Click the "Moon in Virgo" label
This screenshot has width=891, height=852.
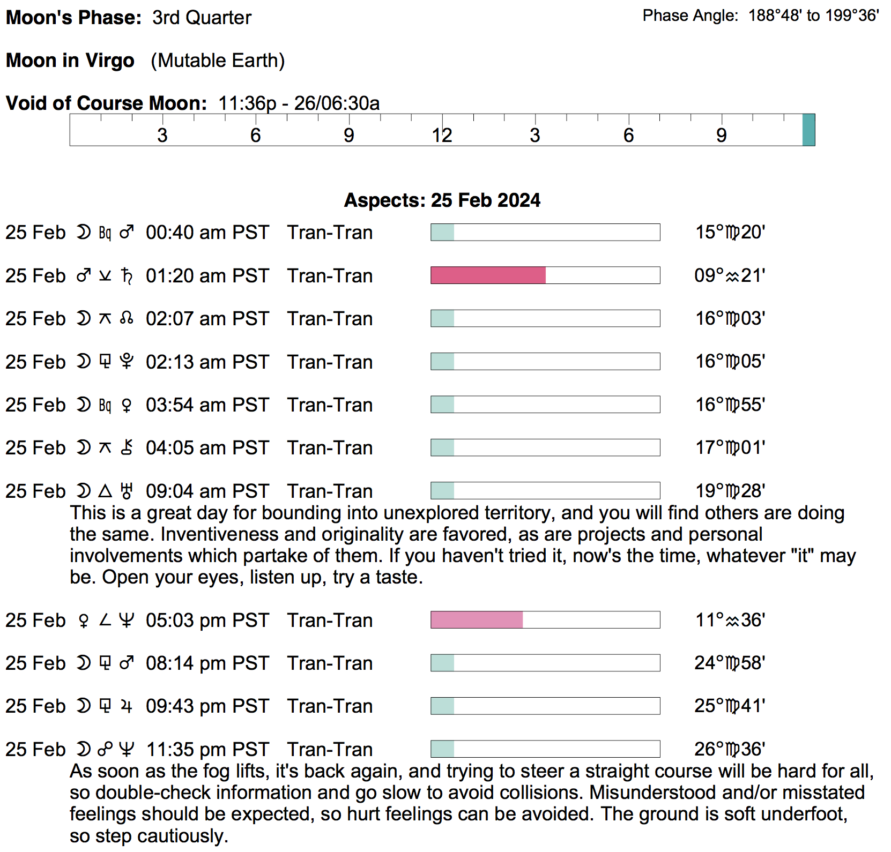pos(70,61)
